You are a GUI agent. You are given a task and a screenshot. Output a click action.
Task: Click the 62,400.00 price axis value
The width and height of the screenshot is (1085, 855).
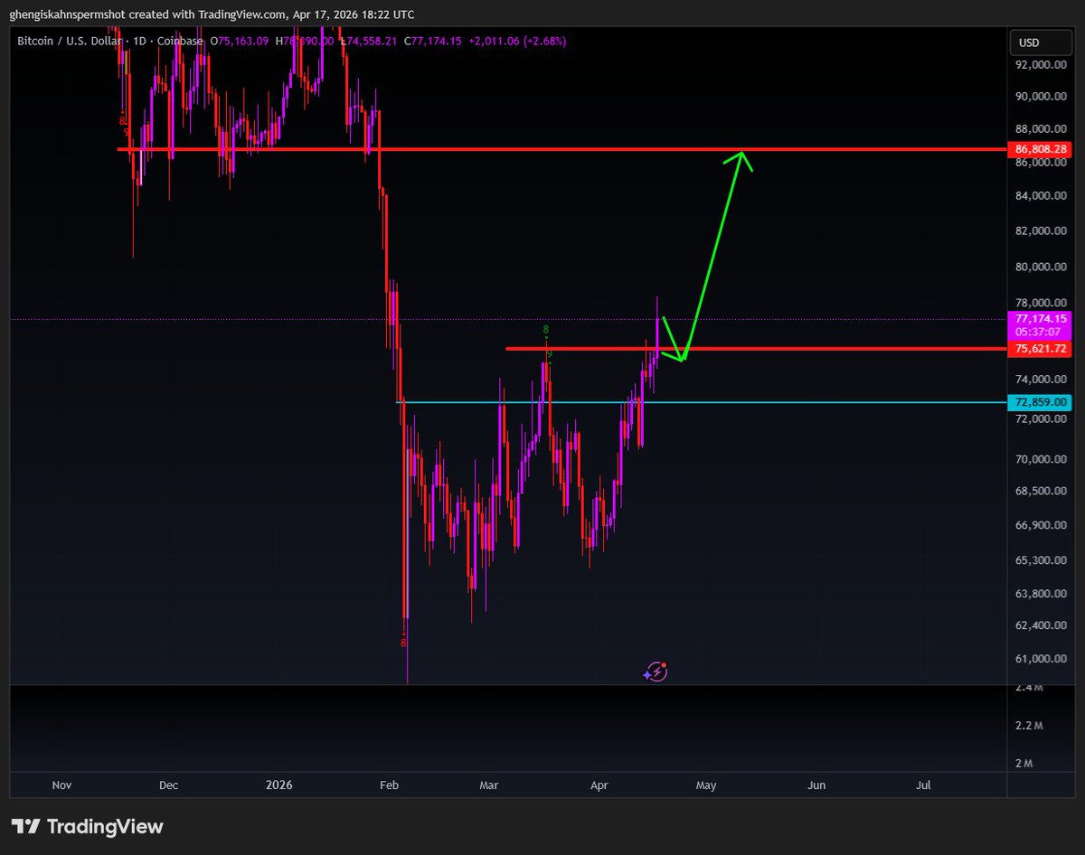(x=1042, y=626)
